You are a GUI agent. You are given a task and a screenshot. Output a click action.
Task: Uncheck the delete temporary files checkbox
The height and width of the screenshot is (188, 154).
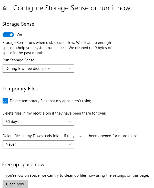(x=5, y=101)
